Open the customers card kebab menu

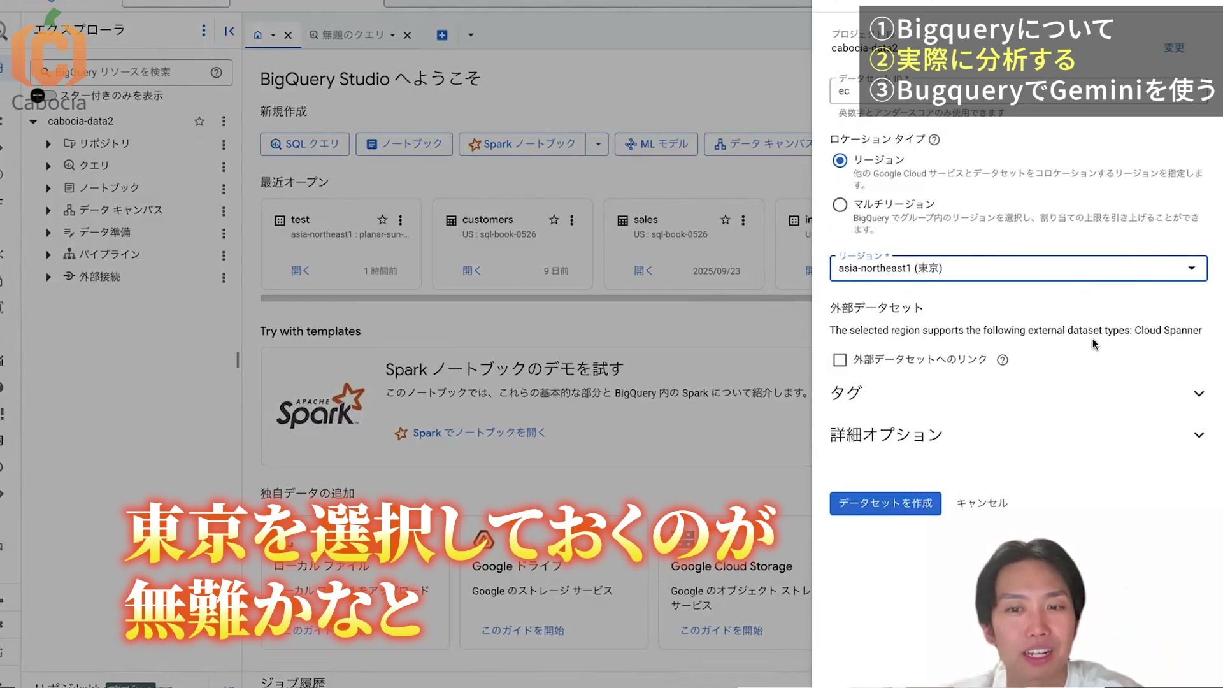click(571, 220)
